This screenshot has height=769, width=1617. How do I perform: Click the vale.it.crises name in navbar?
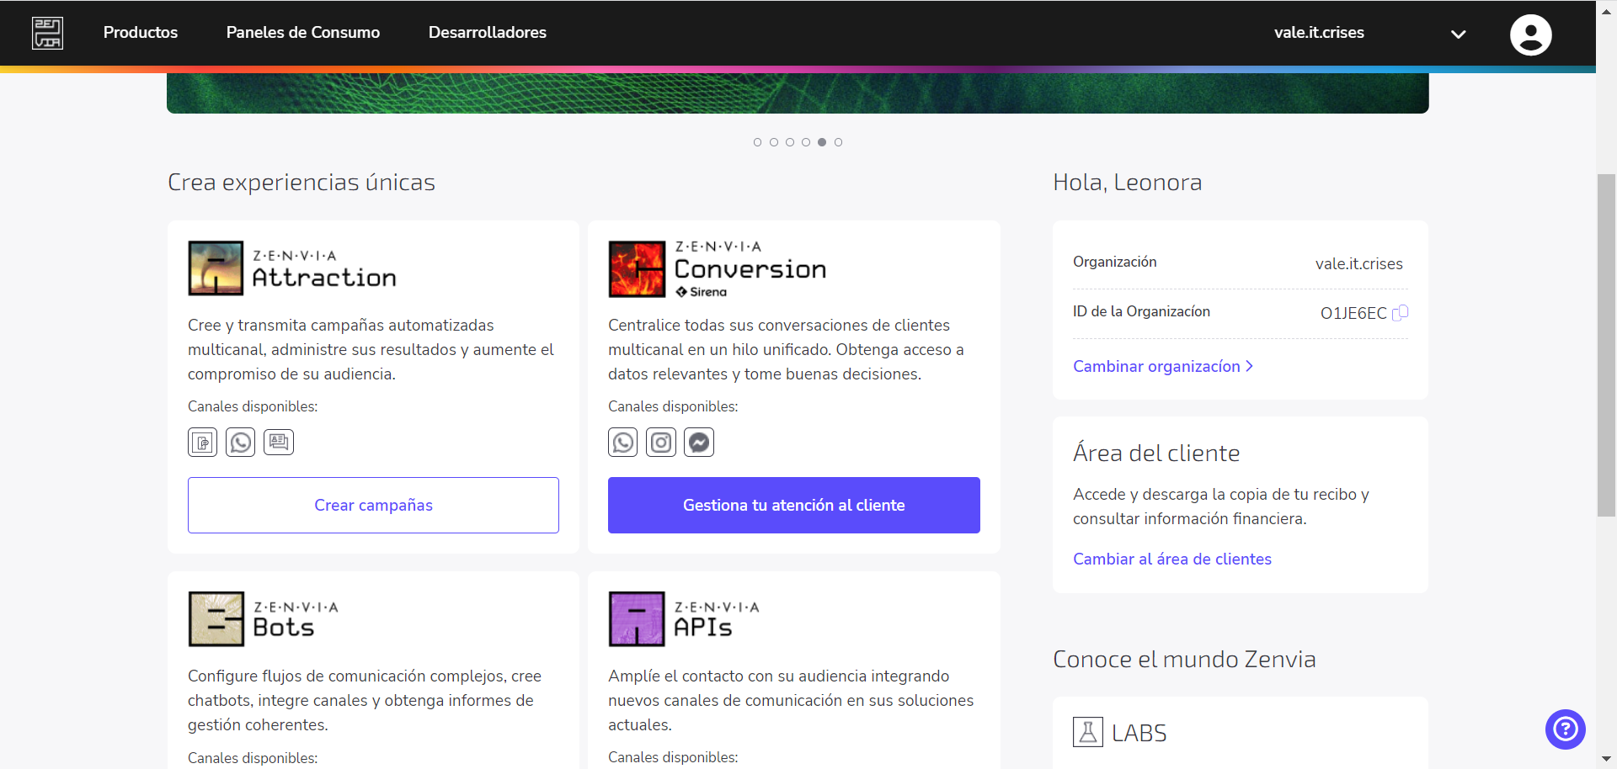pyautogui.click(x=1319, y=32)
